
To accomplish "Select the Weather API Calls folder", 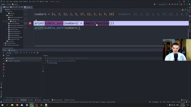I will (14, 39).
